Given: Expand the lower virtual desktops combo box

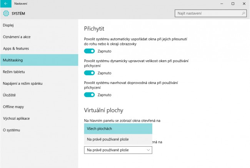Looking at the screenshot, I should pyautogui.click(x=118, y=150).
